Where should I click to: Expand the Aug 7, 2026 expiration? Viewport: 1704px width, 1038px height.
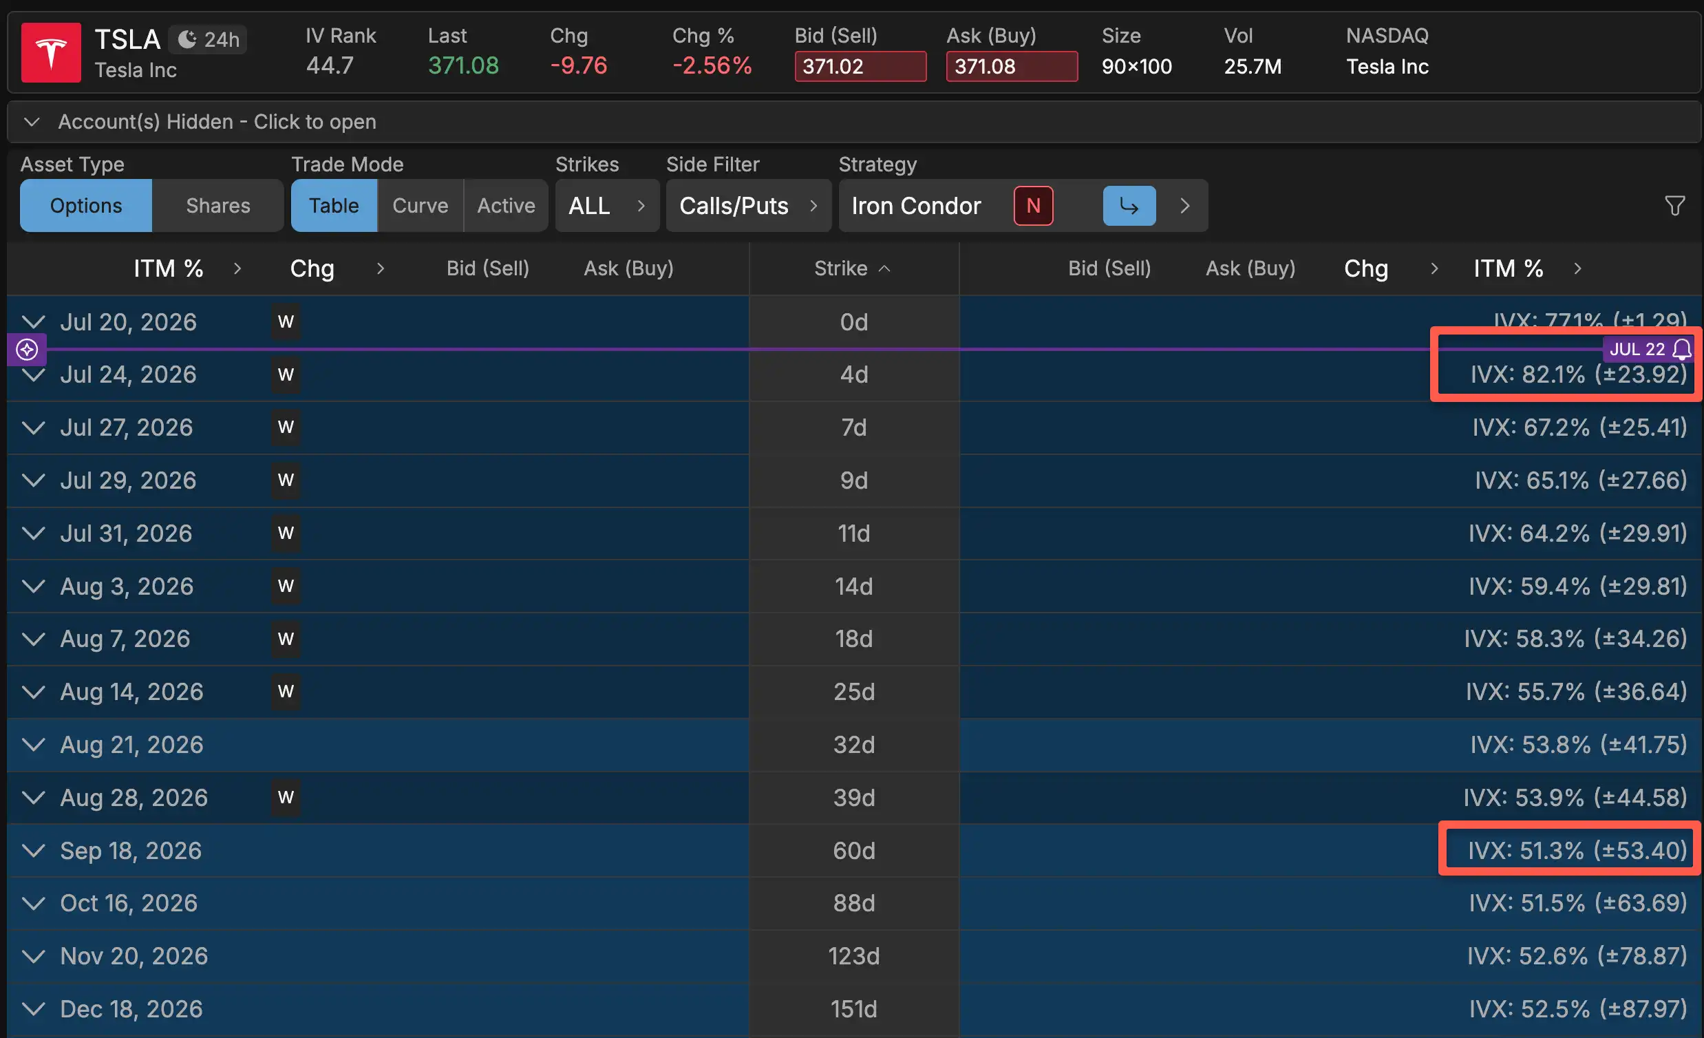click(33, 638)
